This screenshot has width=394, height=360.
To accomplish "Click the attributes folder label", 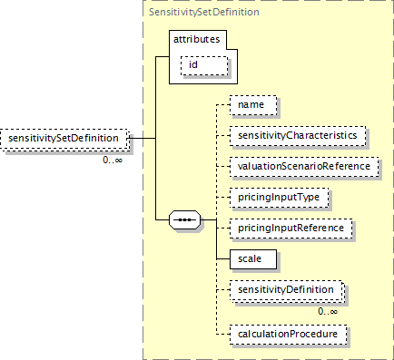I will click(196, 39).
